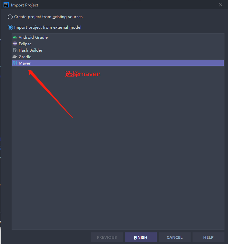The width and height of the screenshot is (228, 244).
Task: Choose Android Gradle from model list
Action: pyautogui.click(x=118, y=37)
